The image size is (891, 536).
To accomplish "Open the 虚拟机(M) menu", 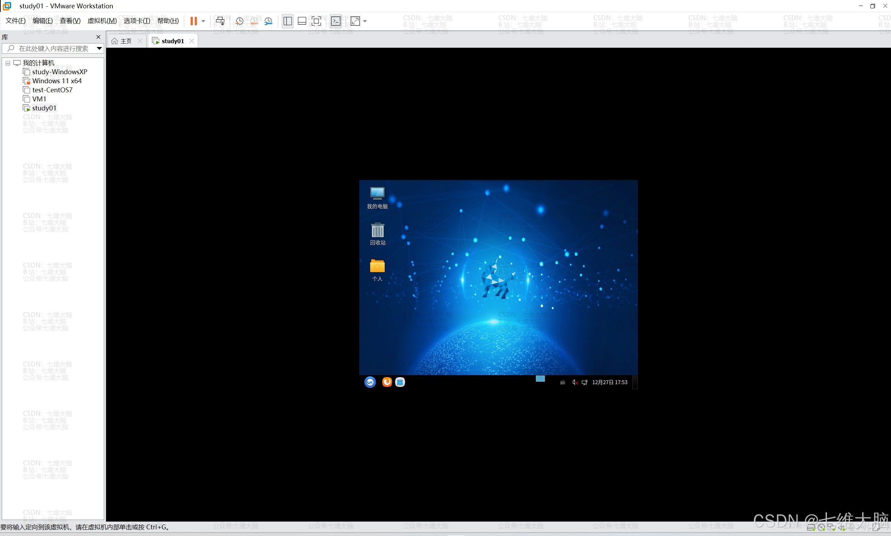I will pos(102,21).
